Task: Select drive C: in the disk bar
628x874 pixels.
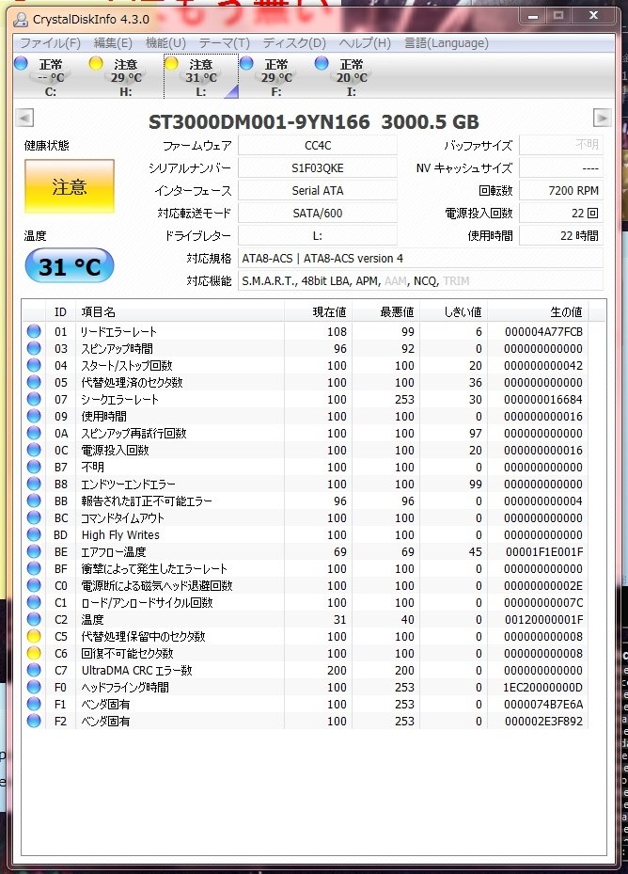Action: [x=49, y=77]
